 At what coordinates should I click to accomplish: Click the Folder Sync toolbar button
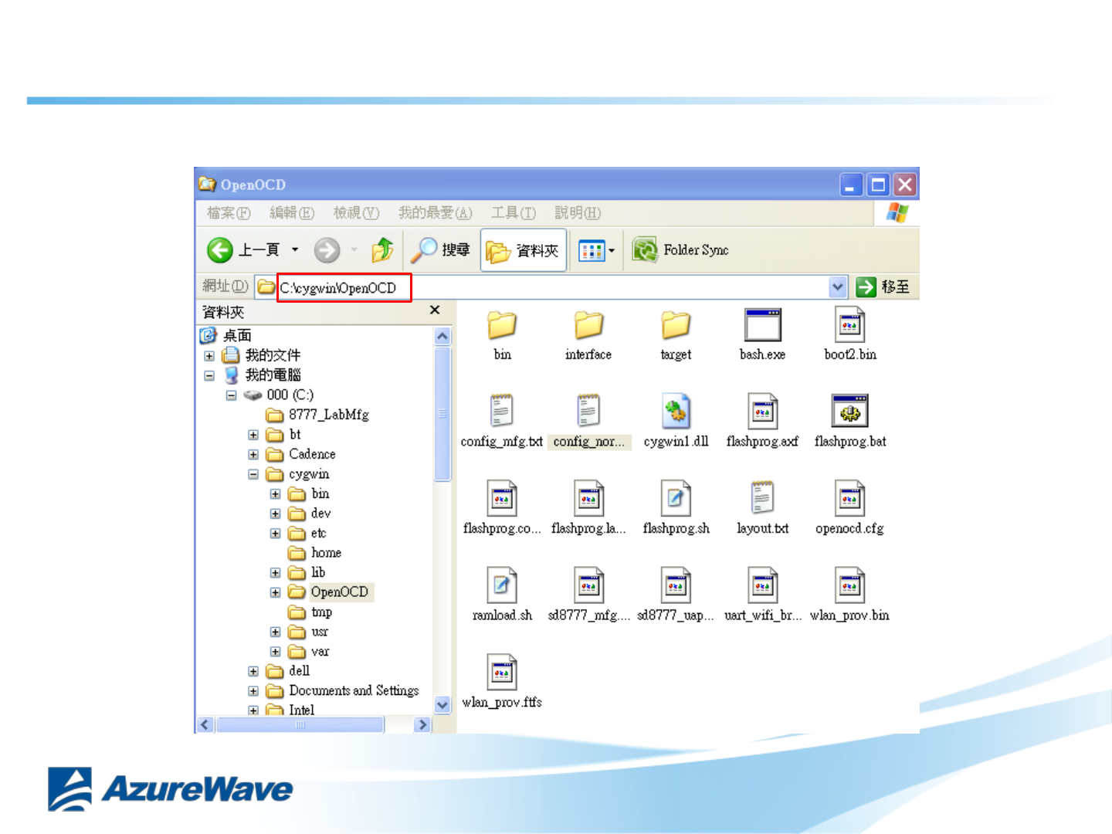(680, 249)
